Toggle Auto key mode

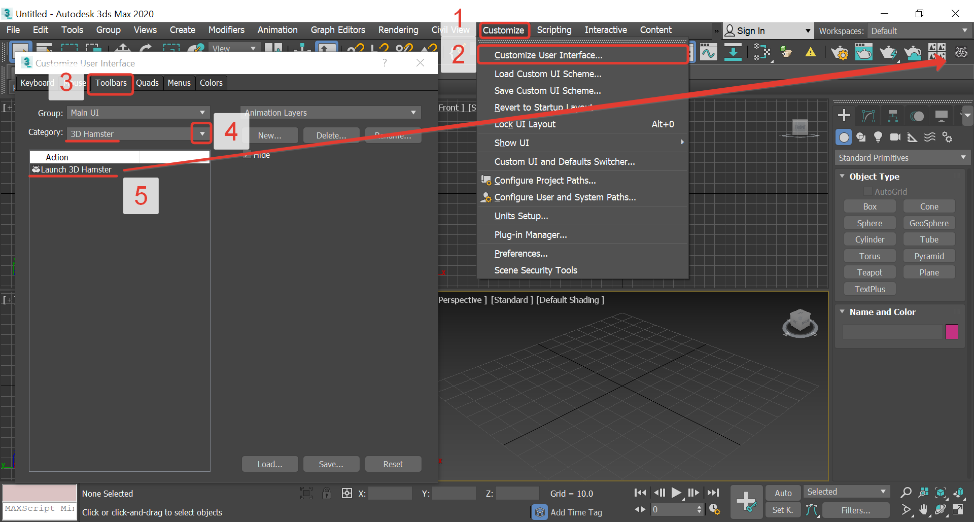coord(783,493)
